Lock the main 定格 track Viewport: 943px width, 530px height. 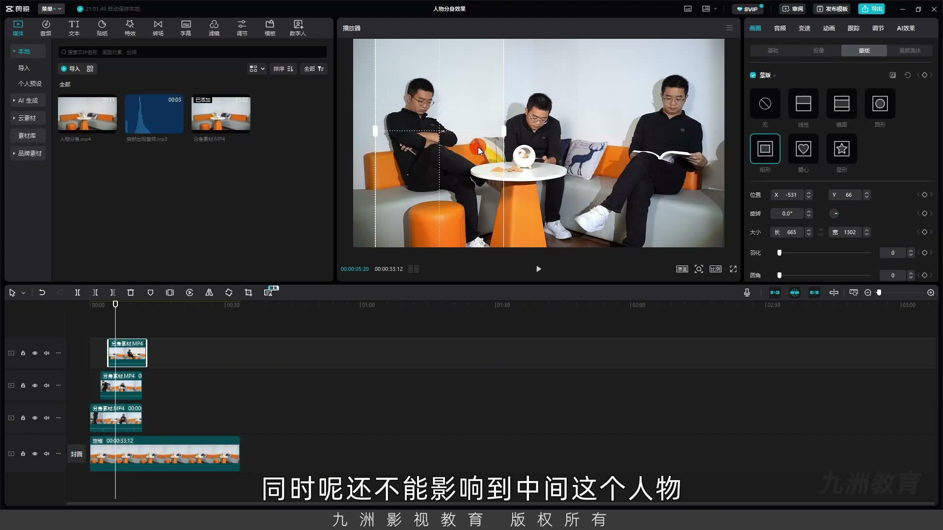point(23,453)
